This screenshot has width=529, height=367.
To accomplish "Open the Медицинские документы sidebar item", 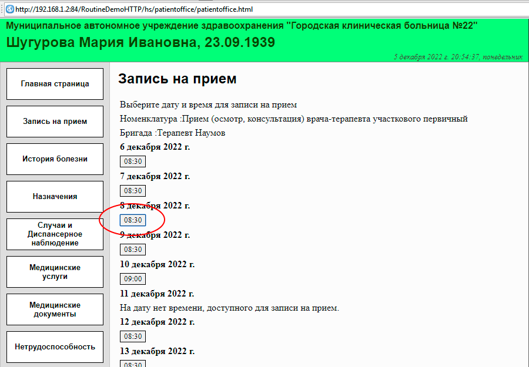I will pos(55,309).
